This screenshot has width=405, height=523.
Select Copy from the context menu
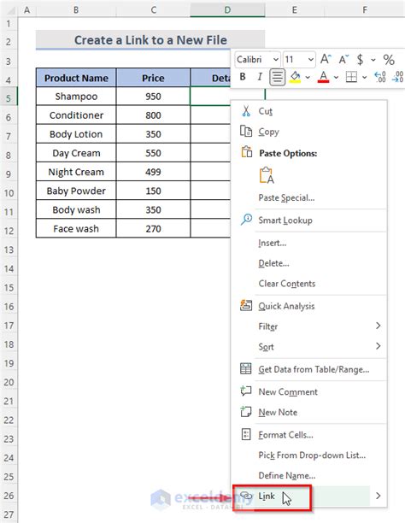(309, 132)
